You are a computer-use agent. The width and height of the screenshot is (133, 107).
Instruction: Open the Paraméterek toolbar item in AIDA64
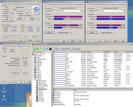65,49
